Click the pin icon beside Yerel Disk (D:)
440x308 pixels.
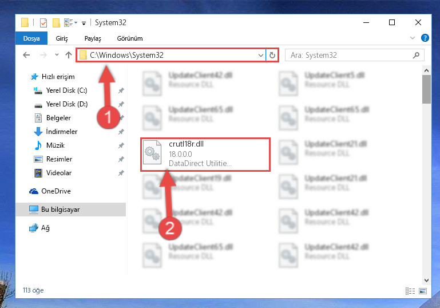(121, 104)
